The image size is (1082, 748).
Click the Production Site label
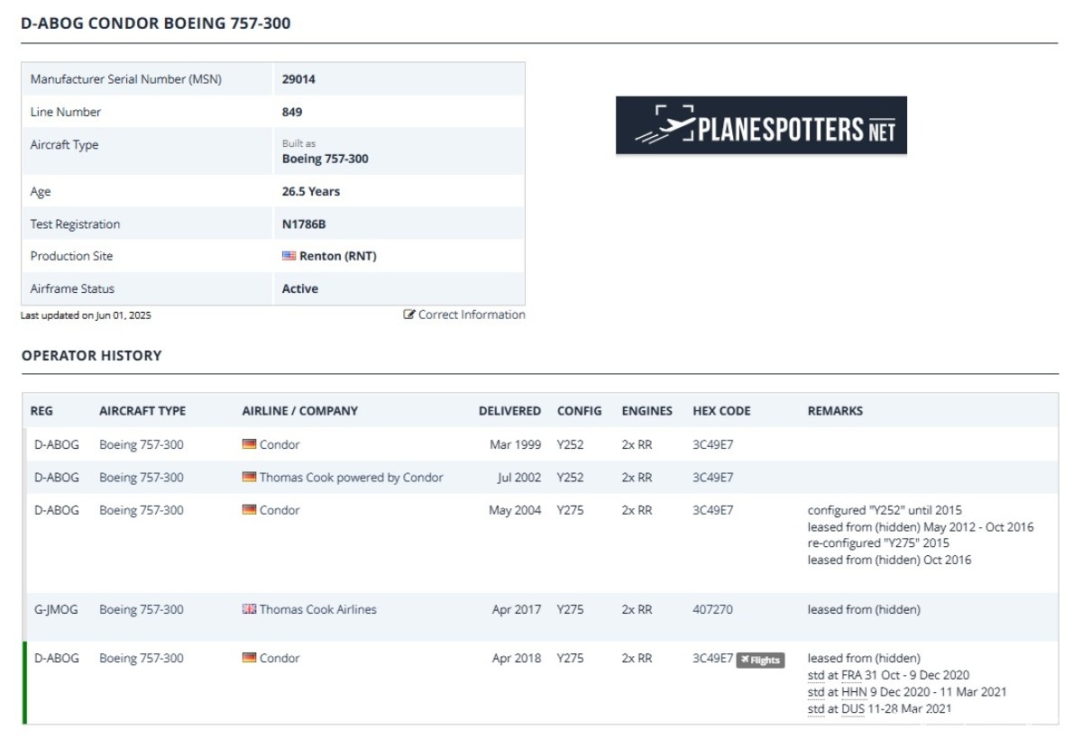(72, 256)
